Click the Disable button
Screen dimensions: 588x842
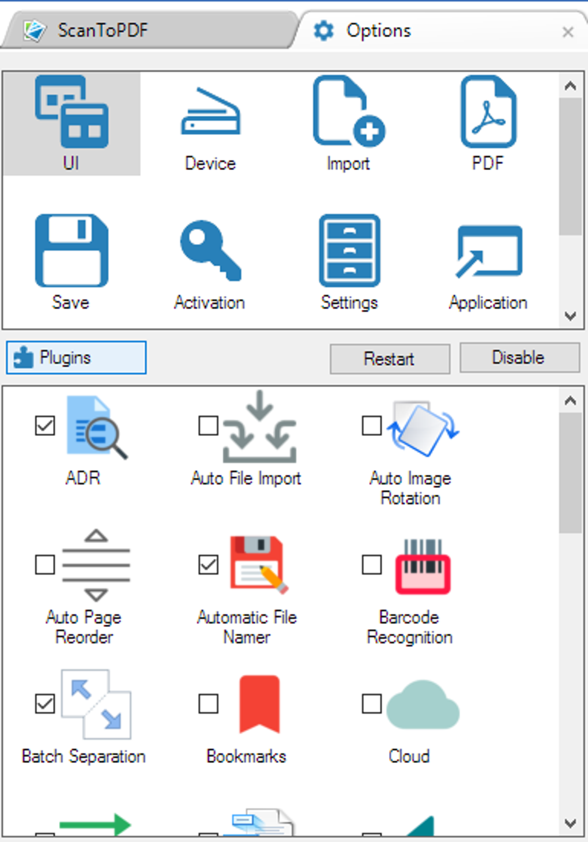(x=519, y=358)
